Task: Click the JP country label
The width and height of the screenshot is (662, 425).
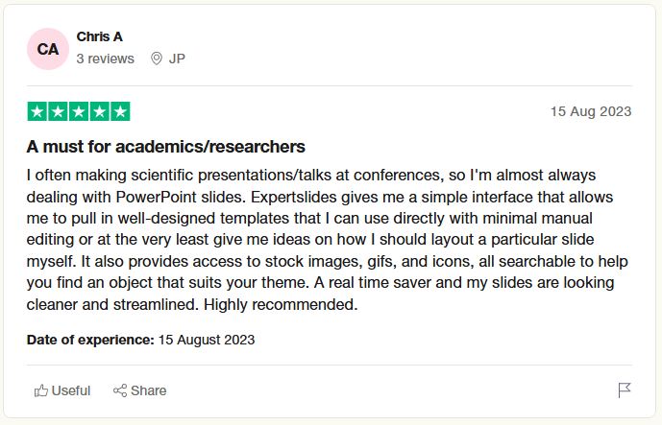Action: click(x=177, y=59)
